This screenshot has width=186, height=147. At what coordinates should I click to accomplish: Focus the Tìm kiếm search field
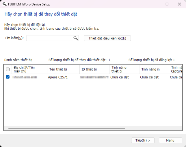[53, 38]
